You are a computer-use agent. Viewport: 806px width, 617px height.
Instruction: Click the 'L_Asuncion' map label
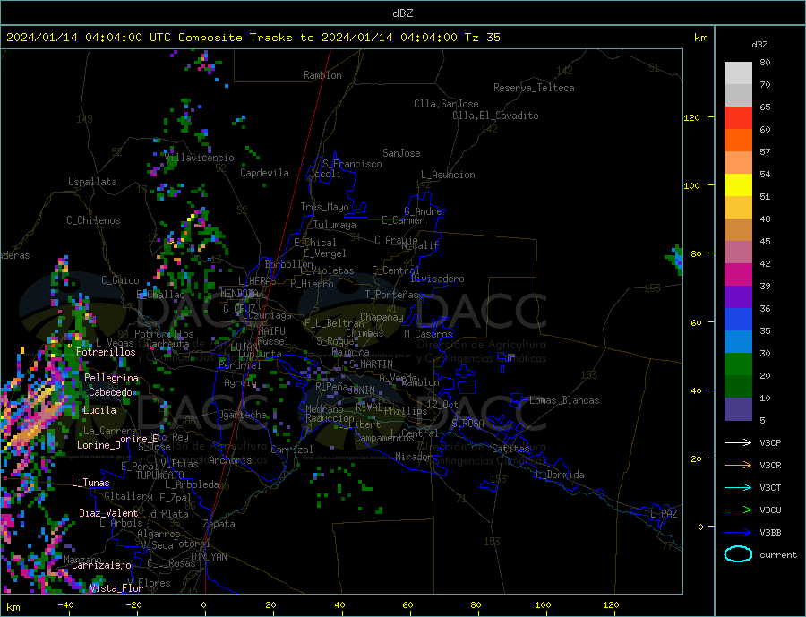point(449,175)
